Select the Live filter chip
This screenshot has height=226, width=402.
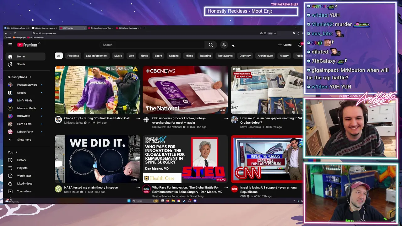pyautogui.click(x=131, y=56)
